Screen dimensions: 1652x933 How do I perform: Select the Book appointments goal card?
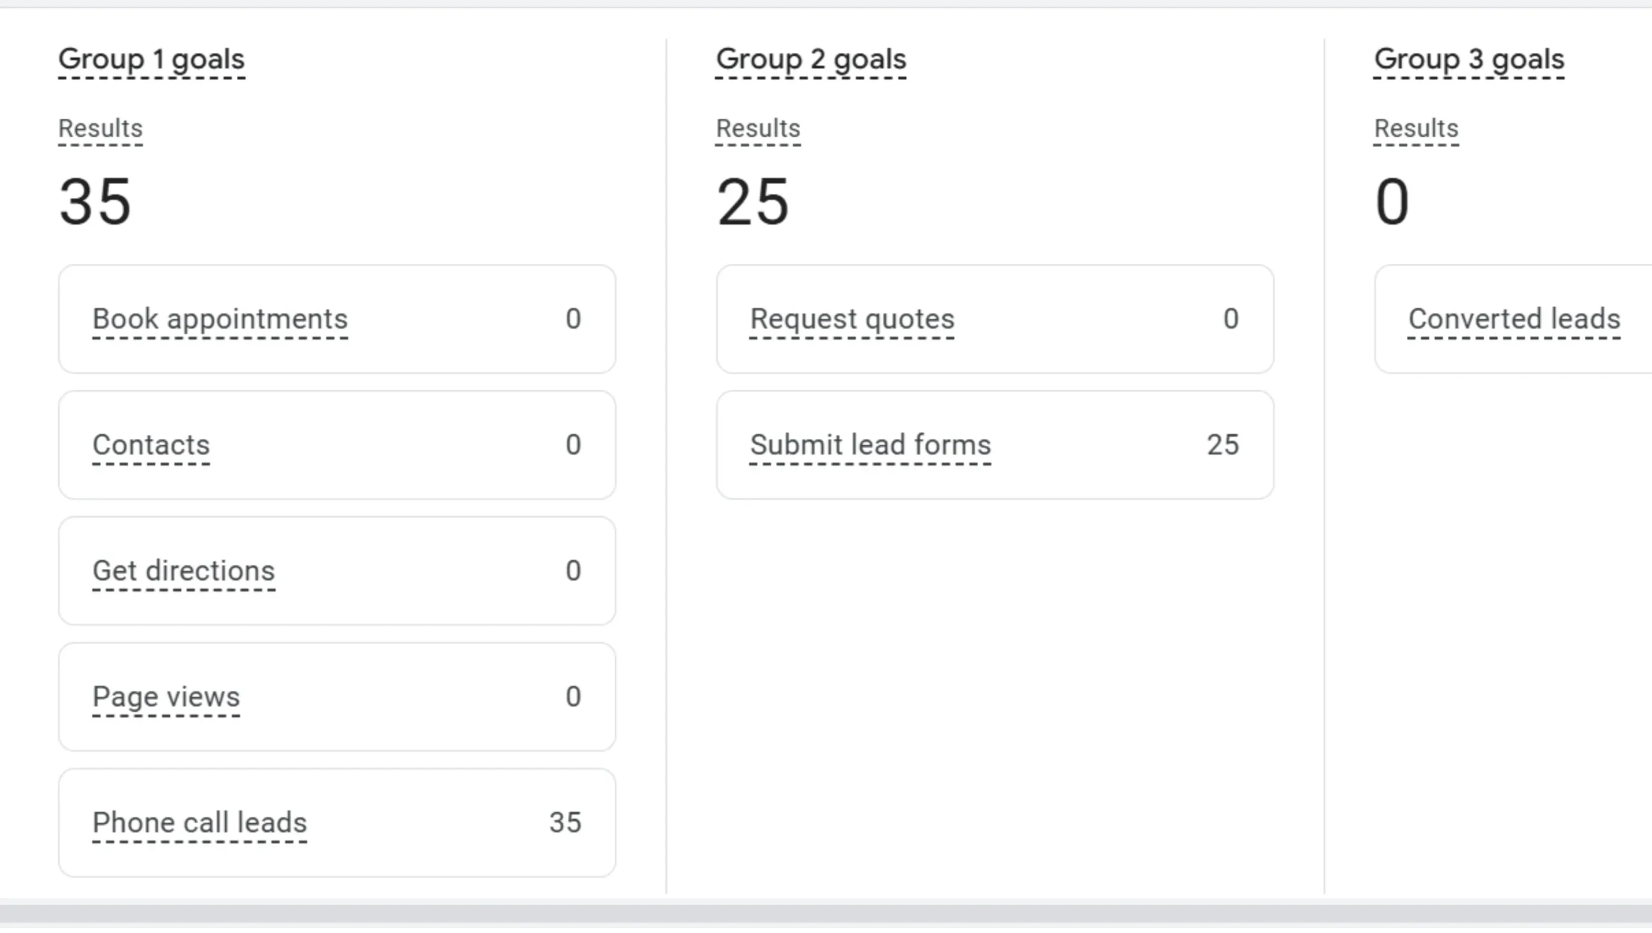(x=337, y=319)
